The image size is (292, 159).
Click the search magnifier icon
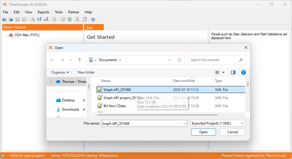pos(241,60)
